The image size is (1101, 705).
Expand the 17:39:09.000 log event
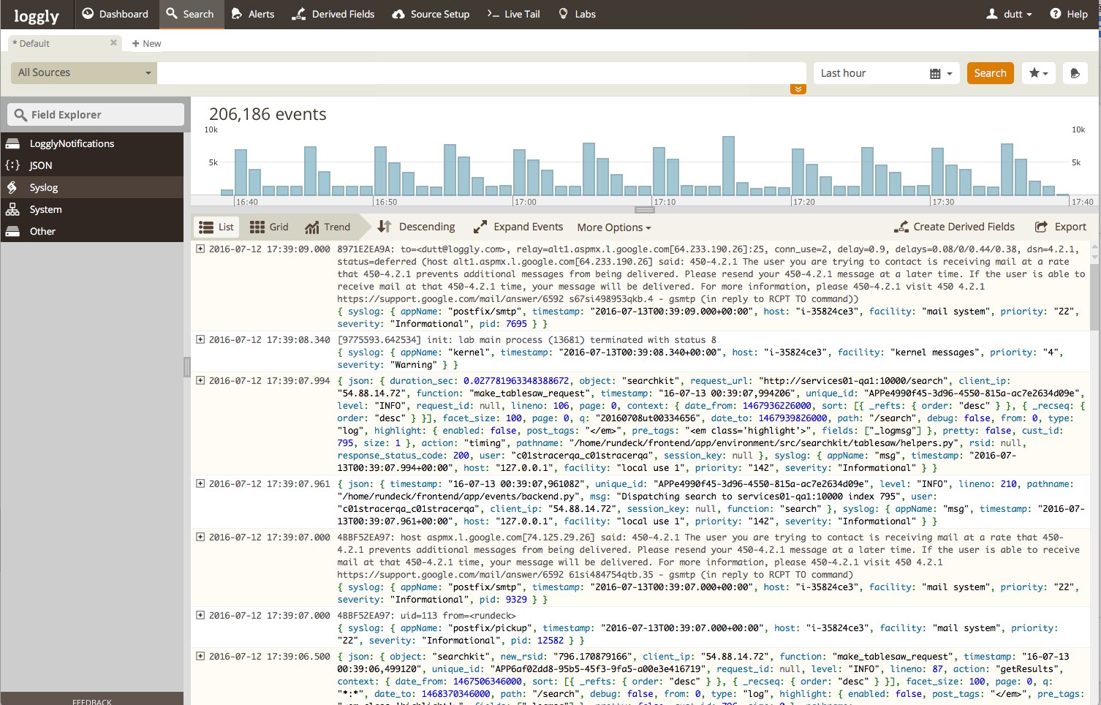pos(200,249)
